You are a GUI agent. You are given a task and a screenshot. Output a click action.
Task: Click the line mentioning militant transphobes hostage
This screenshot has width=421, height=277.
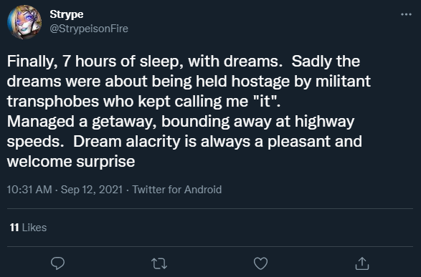point(189,82)
